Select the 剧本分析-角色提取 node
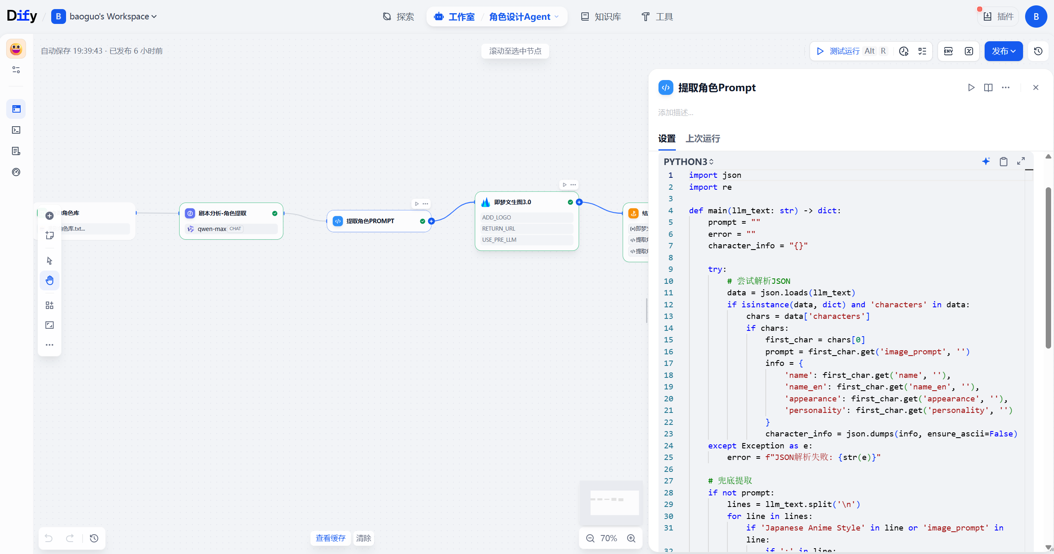Screen dimensions: 1054x554 [x=231, y=221]
